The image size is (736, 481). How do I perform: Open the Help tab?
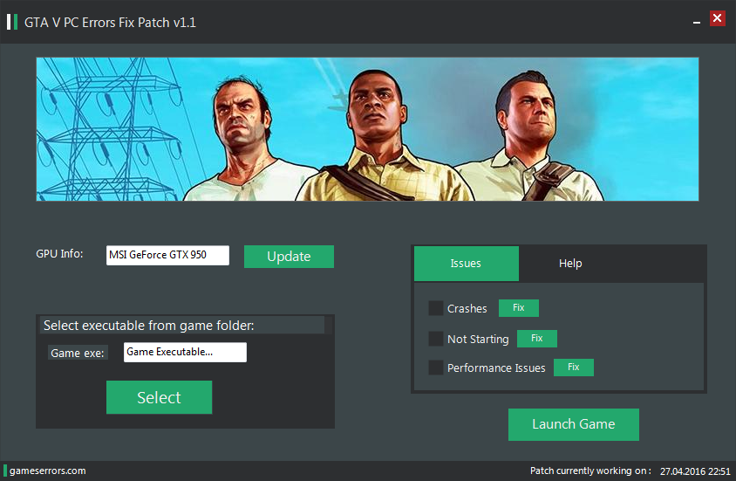click(x=570, y=264)
